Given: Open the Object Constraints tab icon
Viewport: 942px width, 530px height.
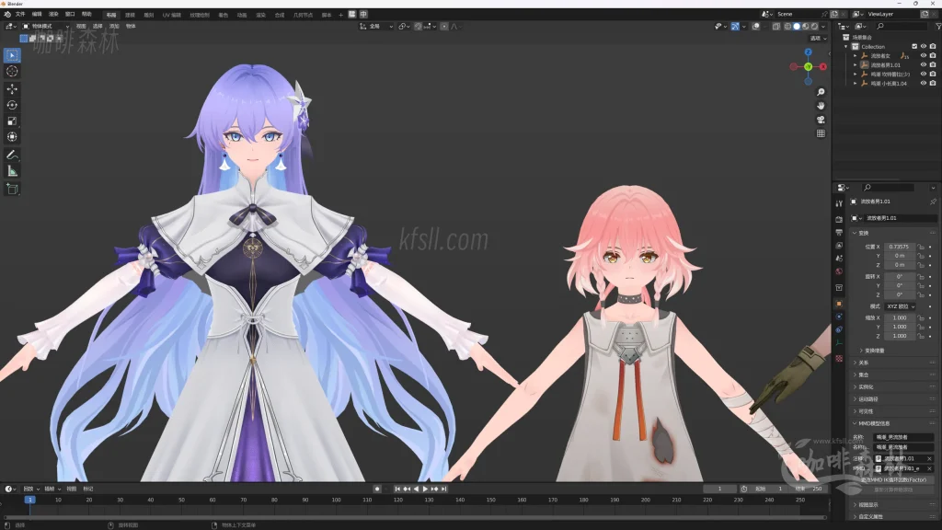Looking at the screenshot, I should (839, 330).
